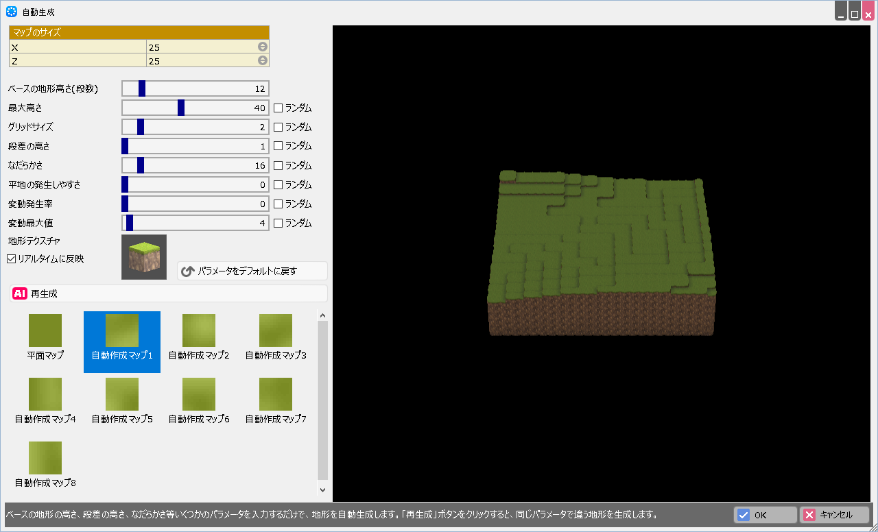
Task: Choose the 自動作成マップ6 preset icon
Action: (199, 394)
